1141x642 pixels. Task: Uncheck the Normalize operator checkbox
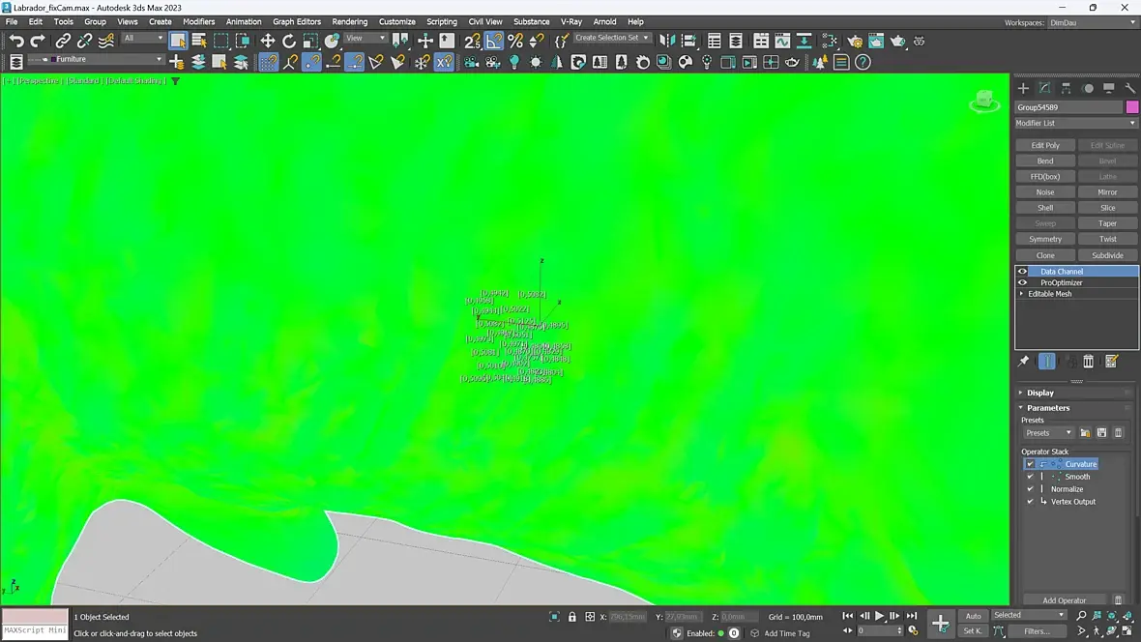(x=1030, y=488)
